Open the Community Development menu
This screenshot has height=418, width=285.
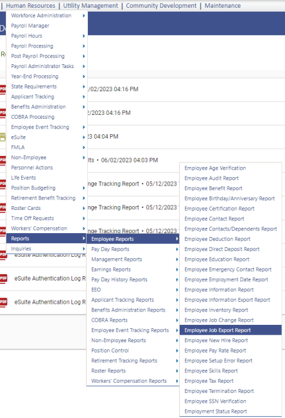pos(161,6)
